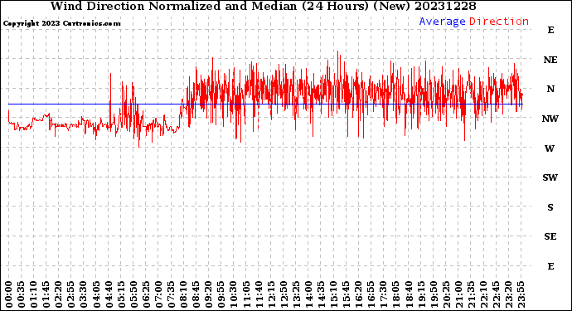Click the 04:40 time label

(109, 294)
